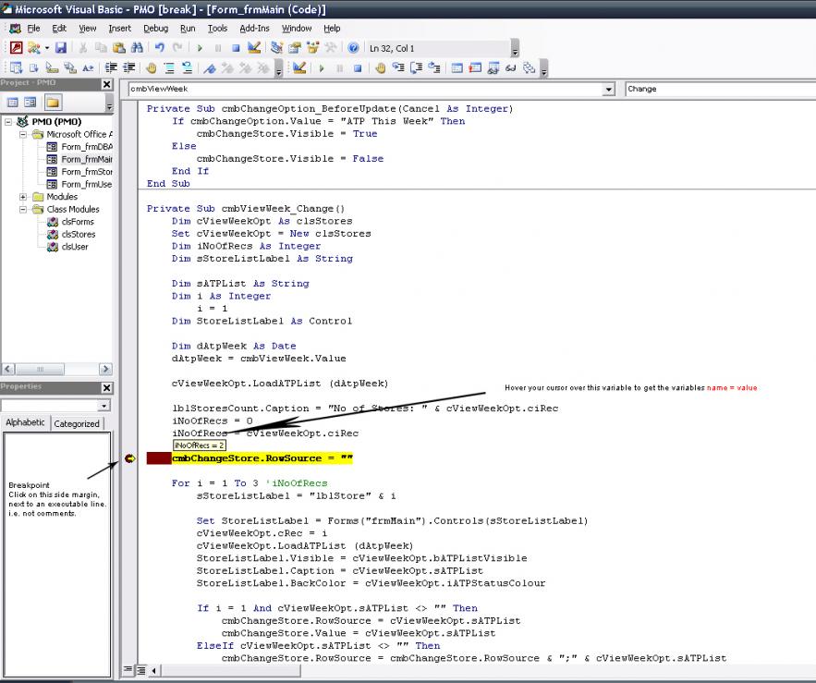Select the clsStores class module

click(x=77, y=235)
